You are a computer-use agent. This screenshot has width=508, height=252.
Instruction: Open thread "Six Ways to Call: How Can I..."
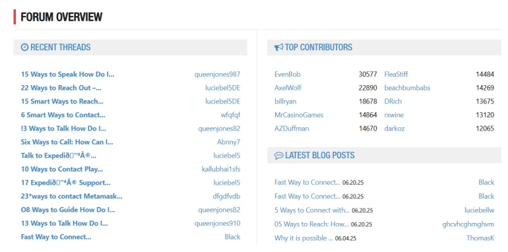[67, 142]
